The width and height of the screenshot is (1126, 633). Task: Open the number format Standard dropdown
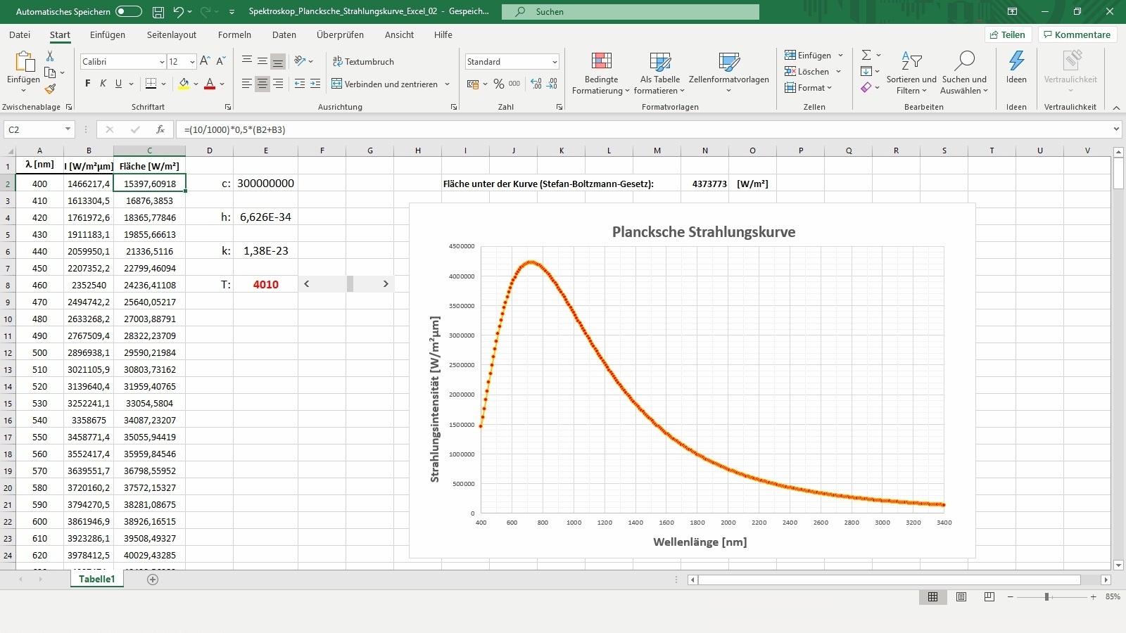pos(555,62)
